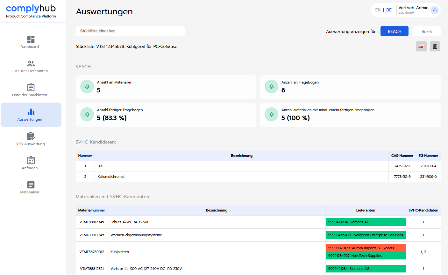This screenshot has height=275, width=448.
Task: Click SVHC candidates value 1, 2
Action: [423, 252]
